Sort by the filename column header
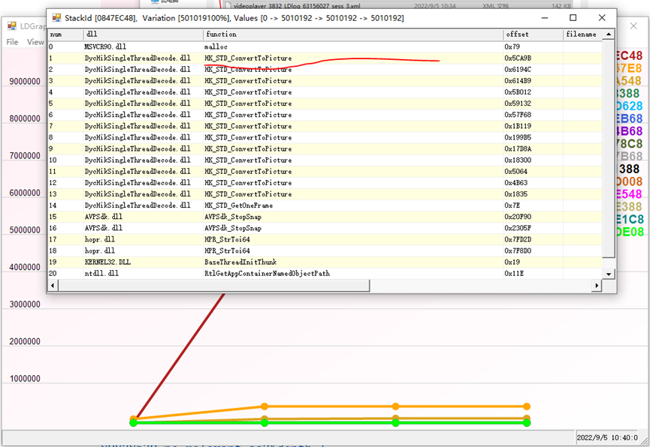The image size is (650, 447). [x=582, y=34]
